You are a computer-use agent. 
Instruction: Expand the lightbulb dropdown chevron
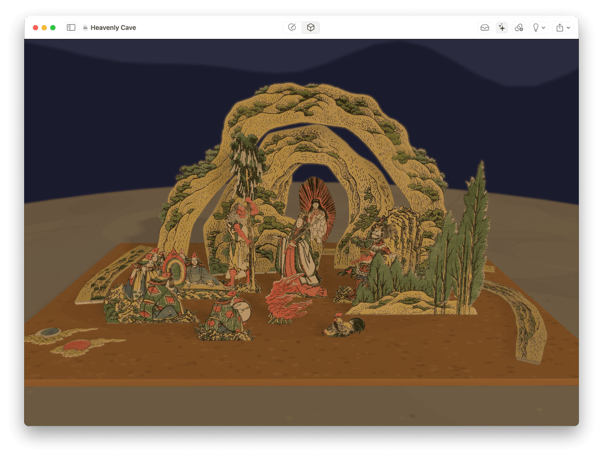click(544, 28)
